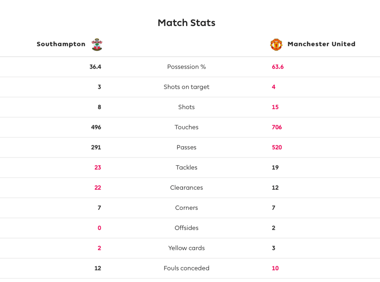Click Southampton's 36.4 possession value

tap(95, 67)
